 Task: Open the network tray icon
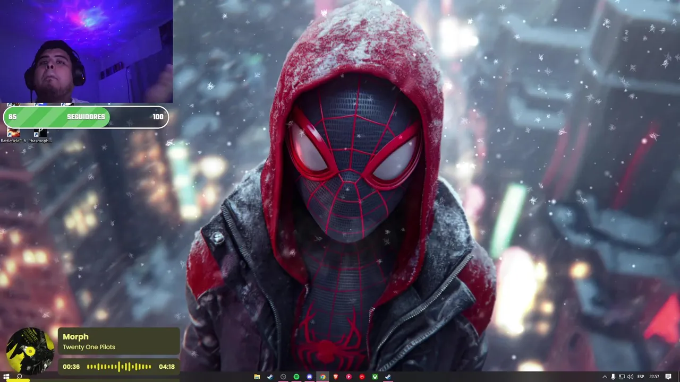(x=622, y=377)
